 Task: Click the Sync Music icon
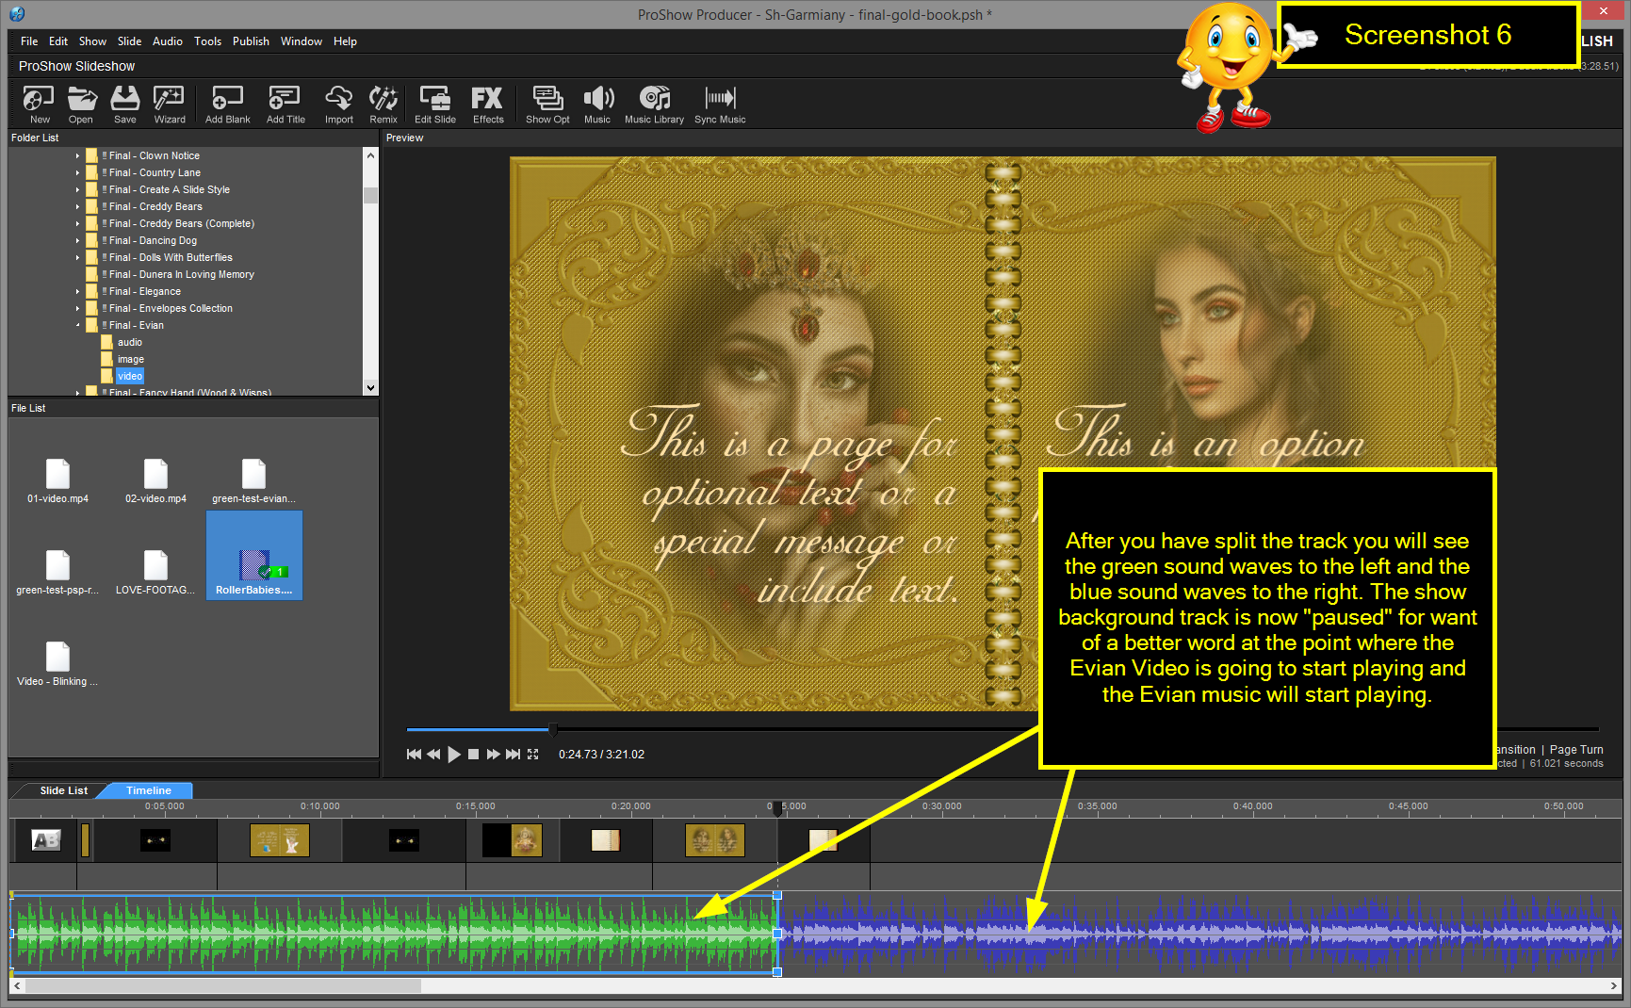coord(720,104)
